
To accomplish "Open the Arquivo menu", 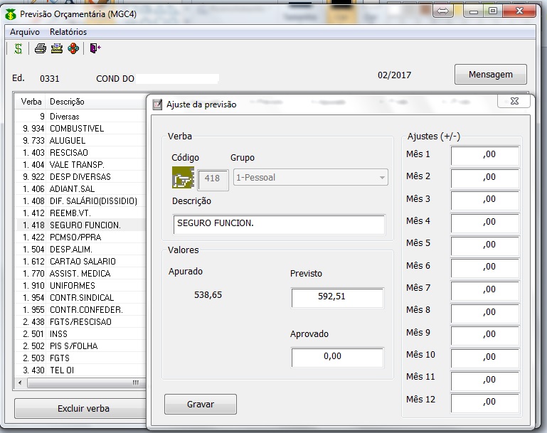I will (x=25, y=32).
